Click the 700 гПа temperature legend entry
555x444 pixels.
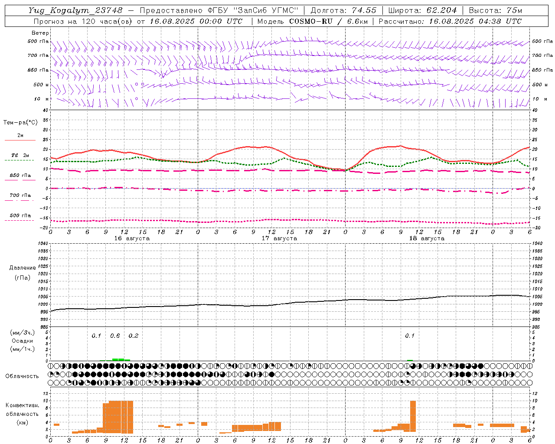[20, 196]
